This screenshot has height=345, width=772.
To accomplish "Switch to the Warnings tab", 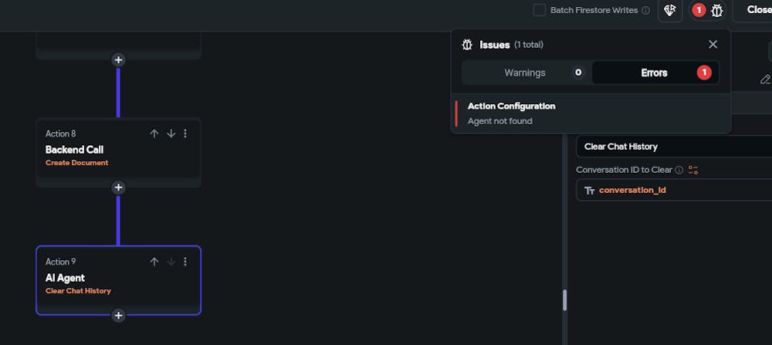I will click(x=527, y=73).
